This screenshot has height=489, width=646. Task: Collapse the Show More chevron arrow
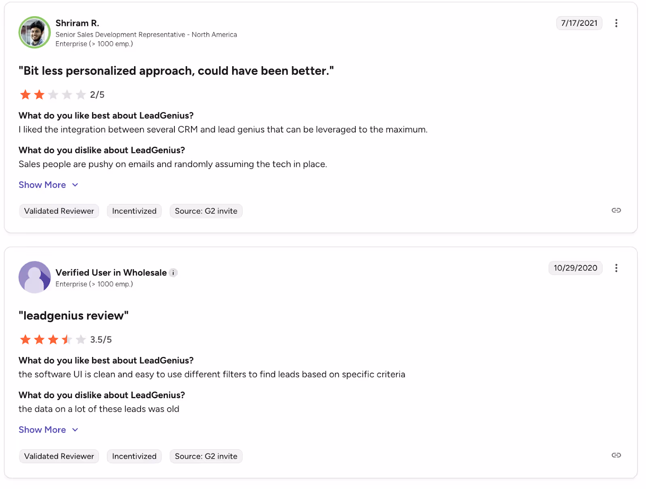(x=75, y=185)
